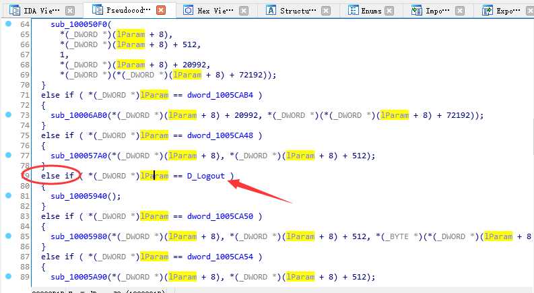Show the Imports tab
The image size is (534, 293).
click(430, 11)
